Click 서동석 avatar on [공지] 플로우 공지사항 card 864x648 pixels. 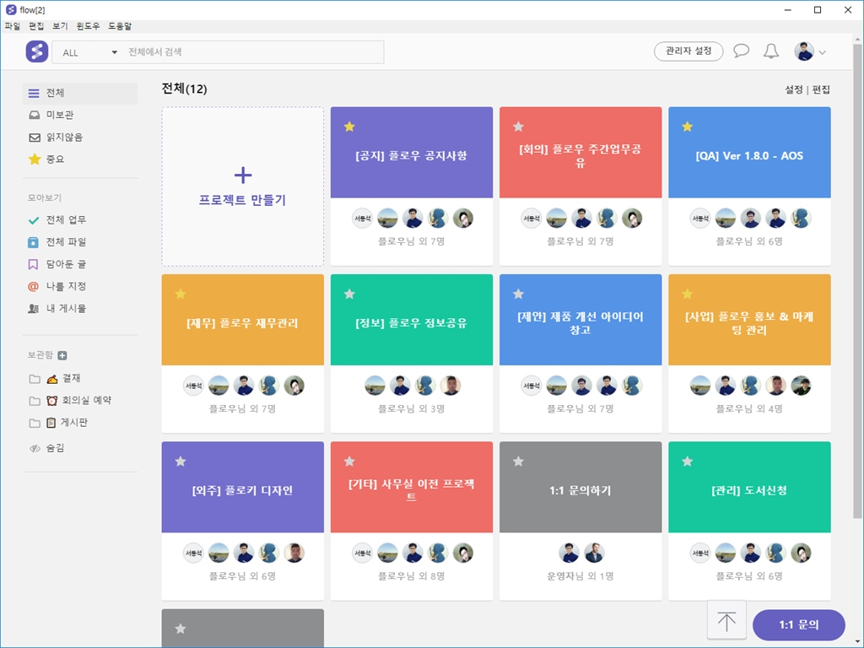363,219
